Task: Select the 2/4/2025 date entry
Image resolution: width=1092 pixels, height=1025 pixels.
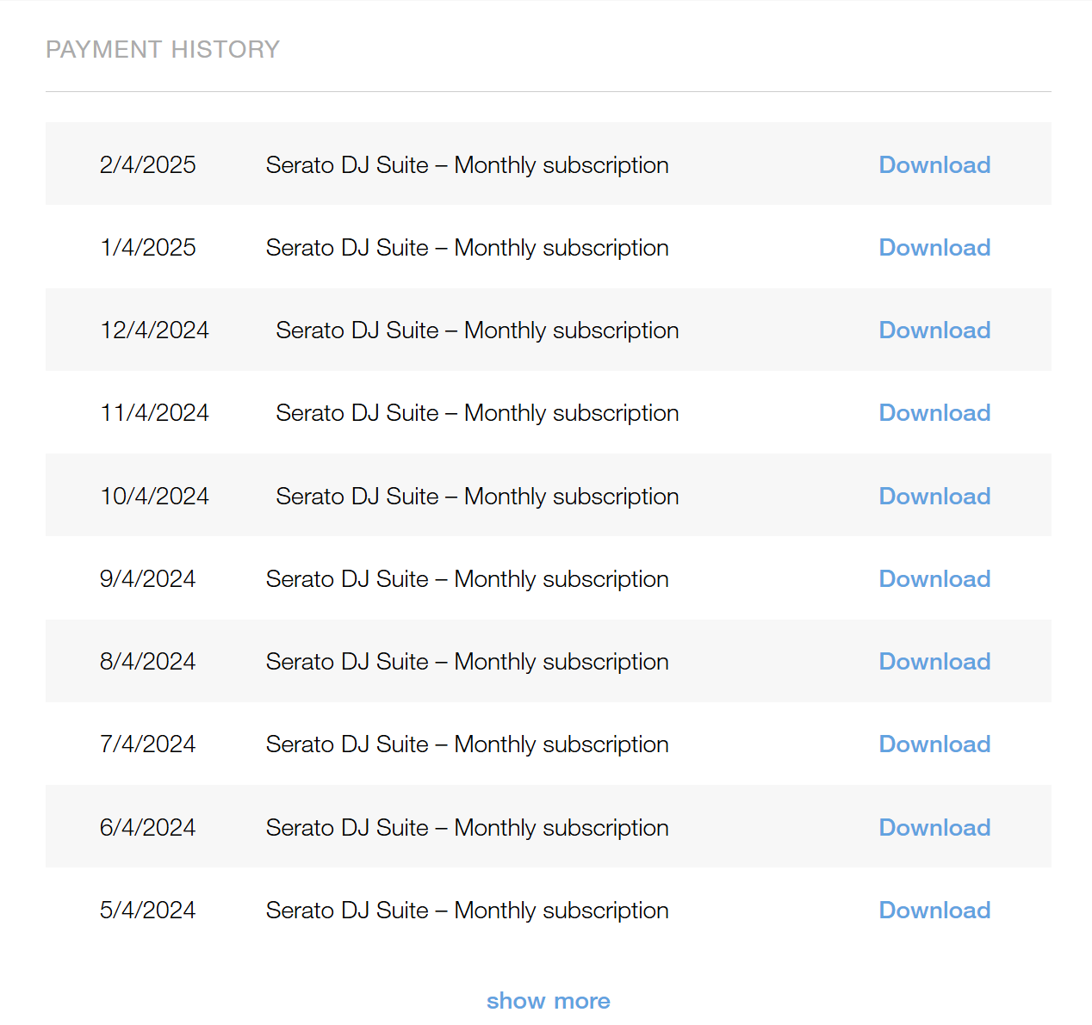Action: coord(147,164)
